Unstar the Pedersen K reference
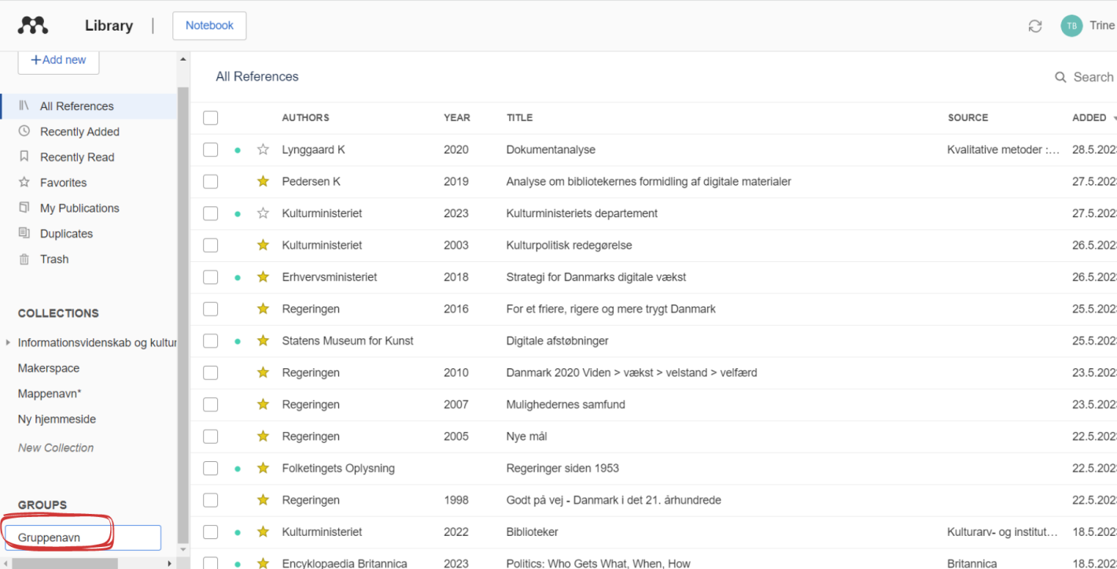Viewport: 1117px width, 569px height. (x=263, y=181)
